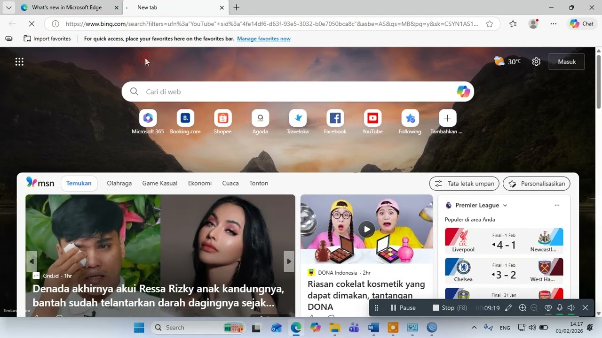Open the Game Kasual feed tab

pyautogui.click(x=160, y=184)
